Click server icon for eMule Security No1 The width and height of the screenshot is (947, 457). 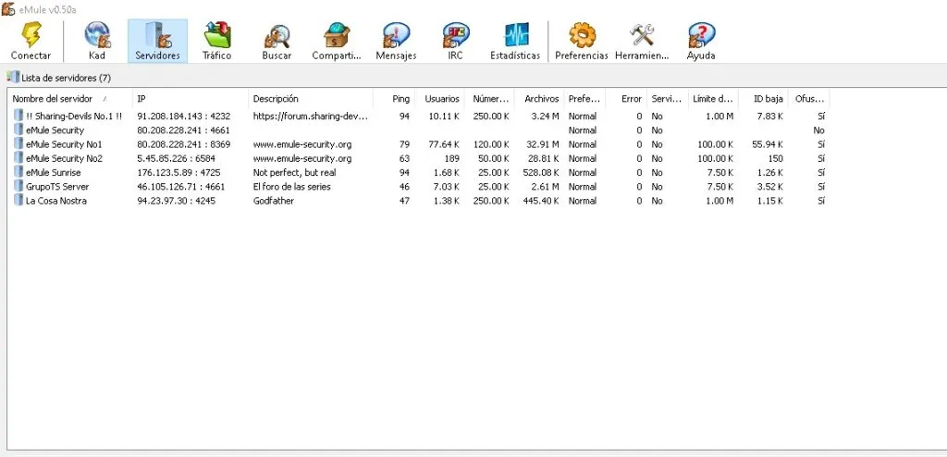pyautogui.click(x=18, y=144)
